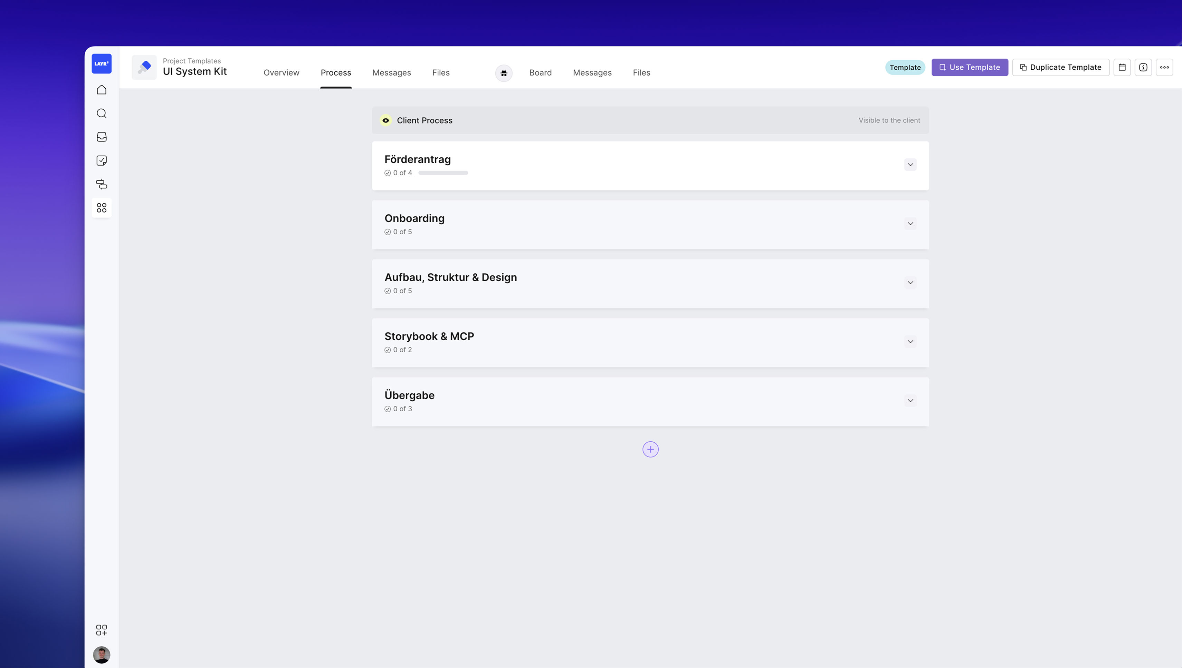Expand the Onboarding section

click(x=910, y=224)
